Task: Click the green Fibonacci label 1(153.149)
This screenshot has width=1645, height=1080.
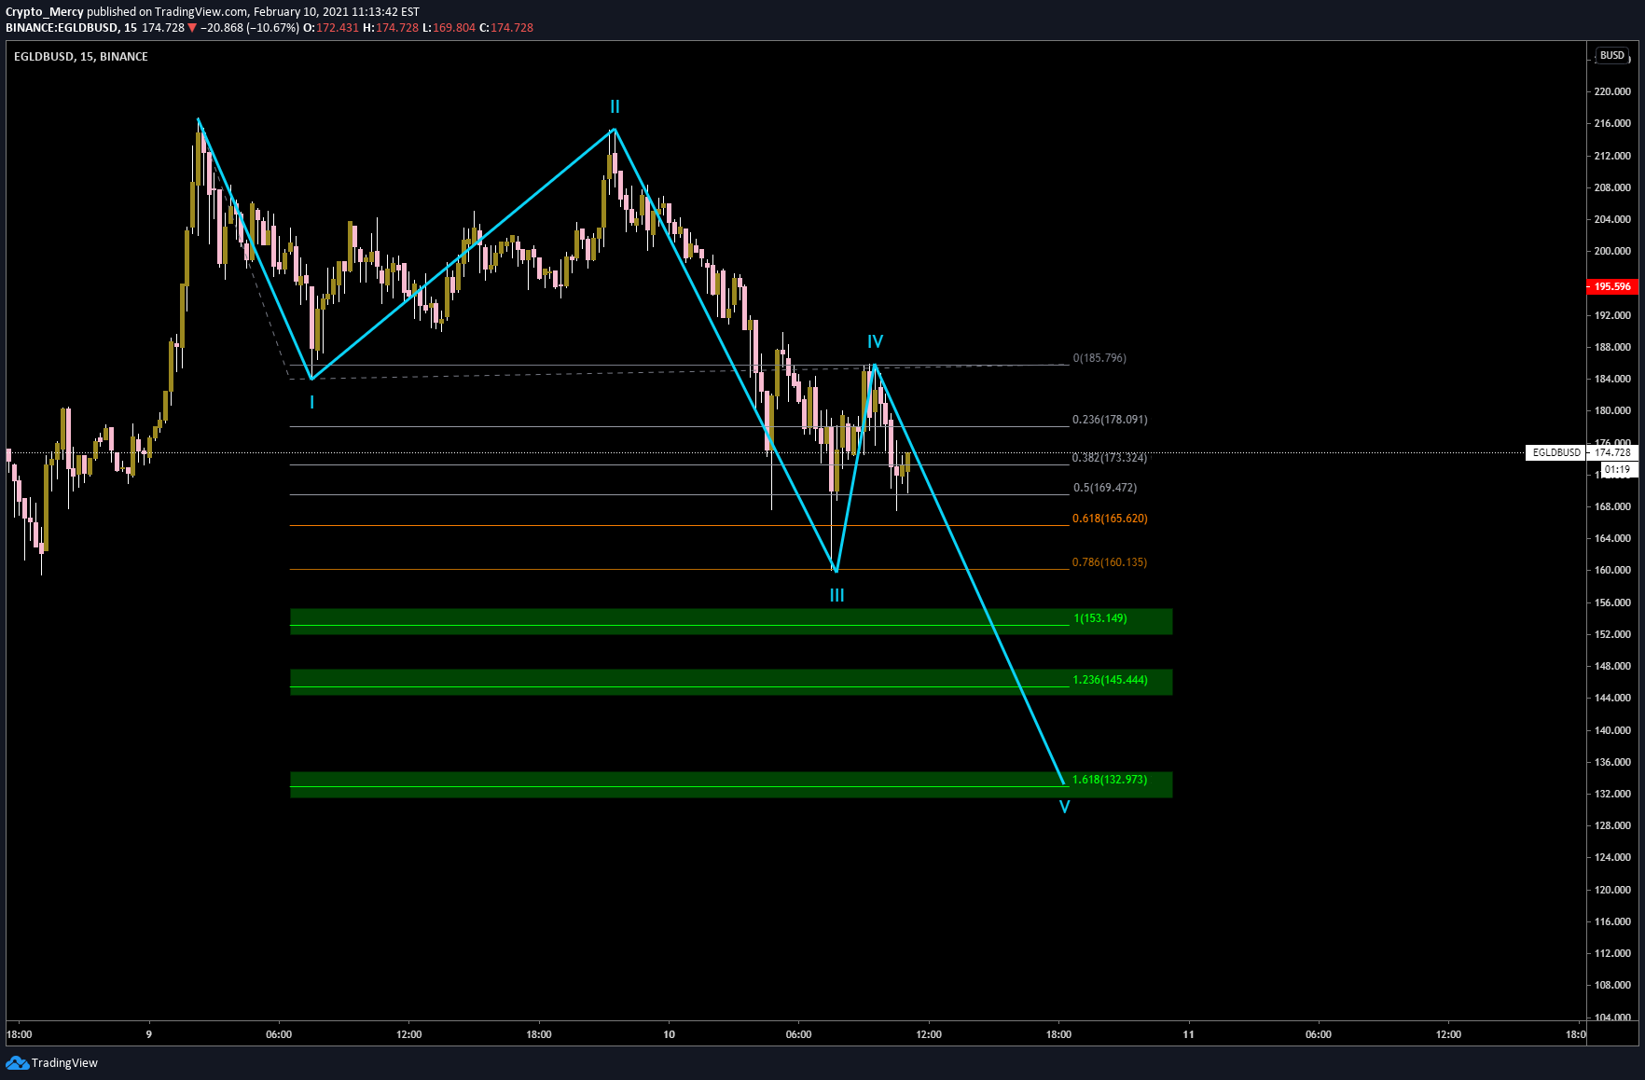Action: click(1100, 618)
